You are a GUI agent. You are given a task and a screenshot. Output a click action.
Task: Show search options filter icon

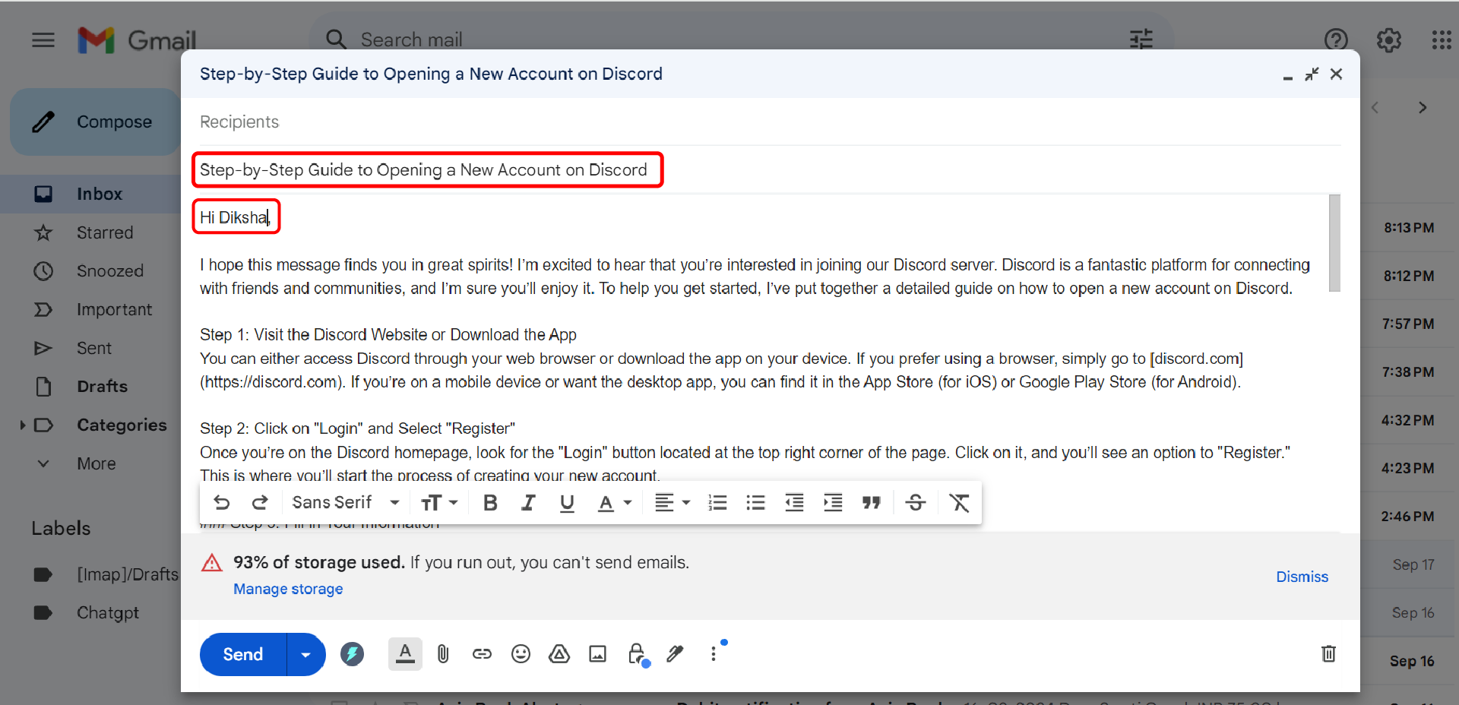(x=1141, y=40)
